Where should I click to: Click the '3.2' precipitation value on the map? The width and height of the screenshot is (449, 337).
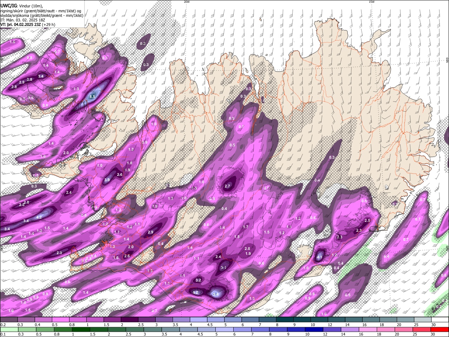[x=198, y=280]
